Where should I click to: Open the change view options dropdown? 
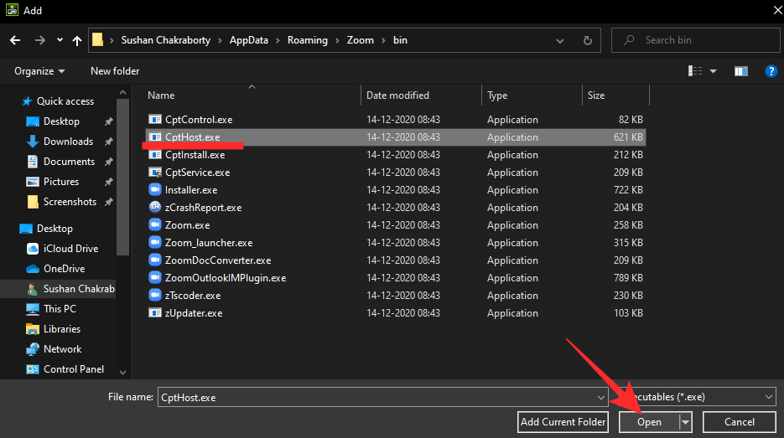pyautogui.click(x=714, y=72)
